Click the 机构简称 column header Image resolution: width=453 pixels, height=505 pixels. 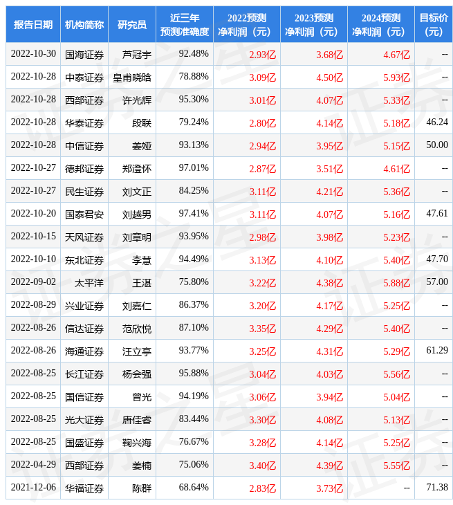click(84, 25)
